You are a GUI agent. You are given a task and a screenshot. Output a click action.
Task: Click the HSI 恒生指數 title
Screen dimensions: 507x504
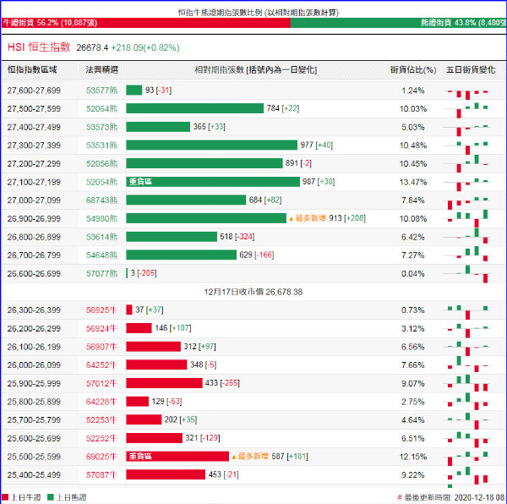click(39, 47)
